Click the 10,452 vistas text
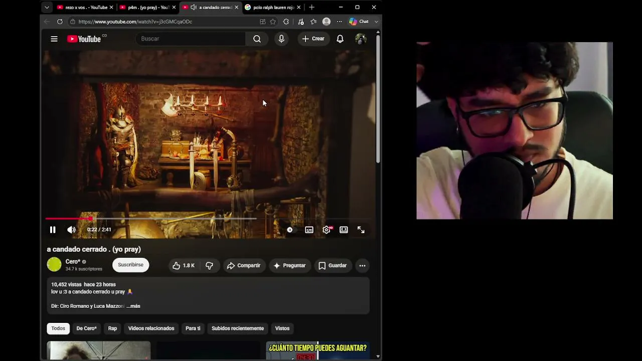 coord(66,284)
